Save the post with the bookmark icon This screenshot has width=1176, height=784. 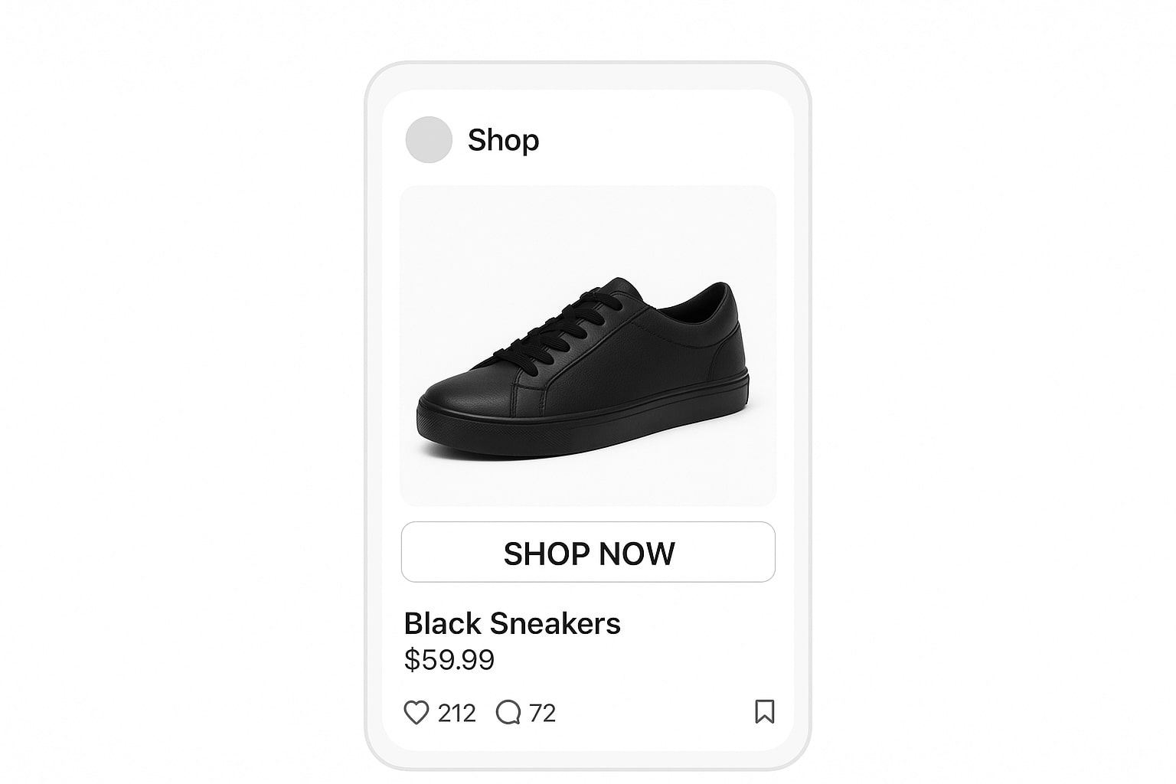tap(764, 711)
